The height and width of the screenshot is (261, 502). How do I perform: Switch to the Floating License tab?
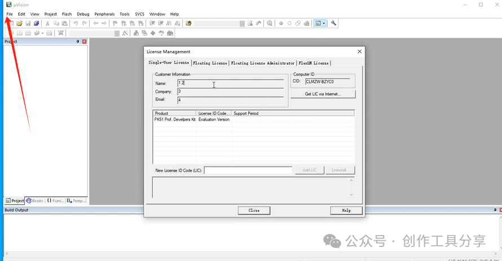[210, 63]
